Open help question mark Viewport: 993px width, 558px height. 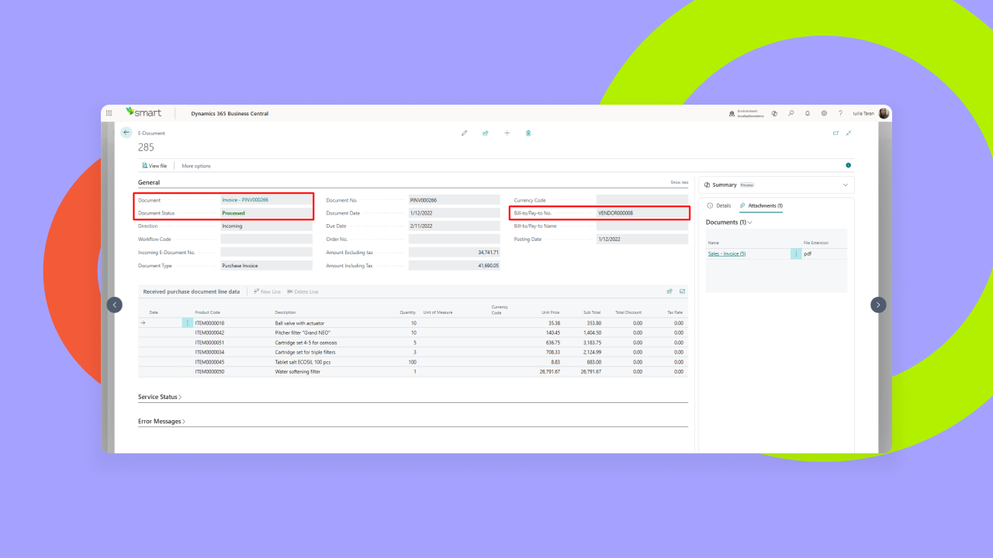(x=840, y=113)
